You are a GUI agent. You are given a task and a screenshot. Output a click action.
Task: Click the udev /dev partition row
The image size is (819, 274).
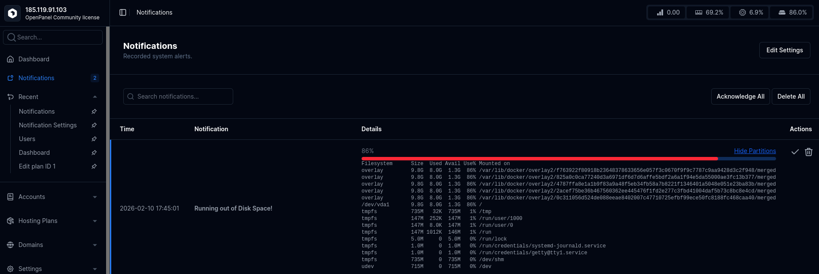click(426, 267)
